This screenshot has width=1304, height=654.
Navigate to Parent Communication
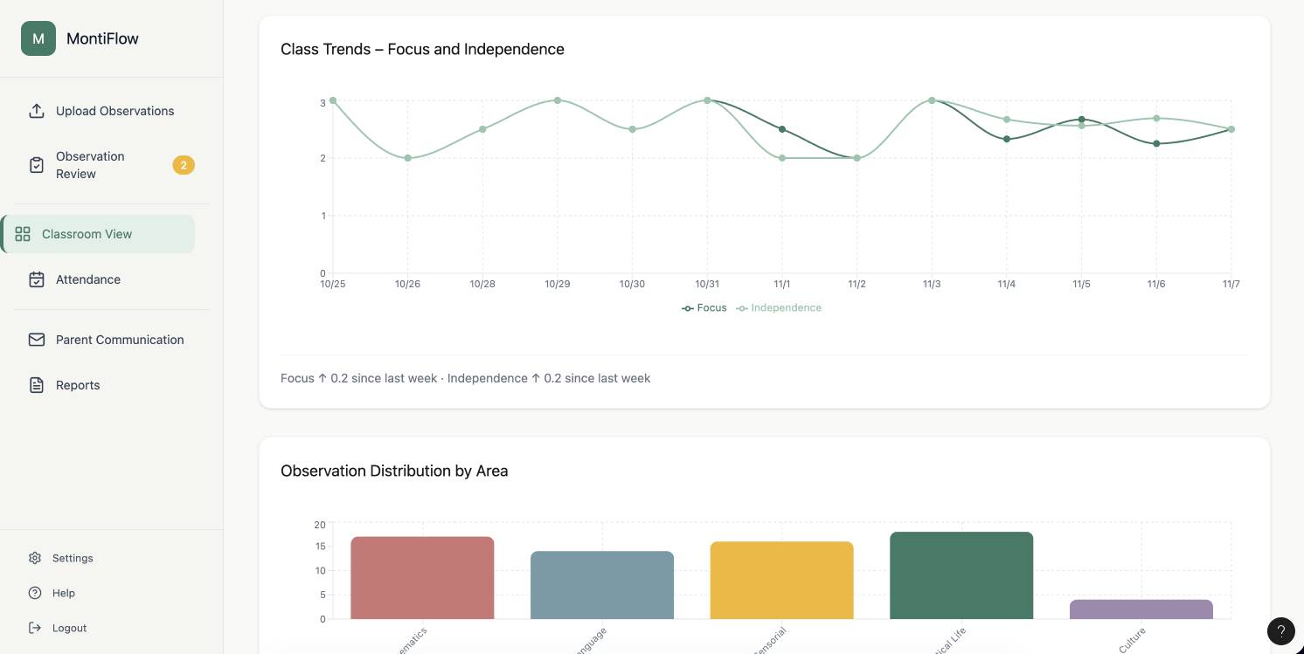119,340
